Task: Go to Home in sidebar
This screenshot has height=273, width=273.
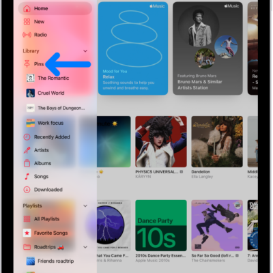Action: click(x=55, y=9)
